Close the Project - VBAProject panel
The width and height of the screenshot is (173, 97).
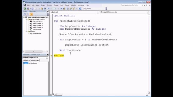48,11
